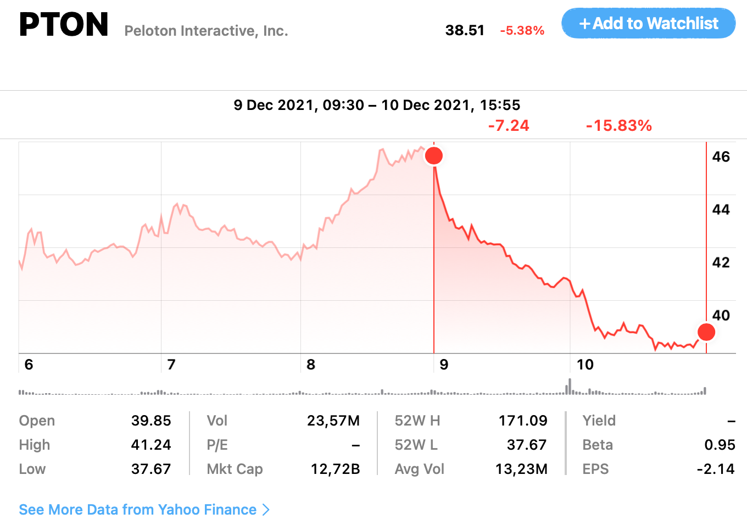The height and width of the screenshot is (530, 747).
Task: Click the day 6 label on the chart axis
Action: [29, 365]
